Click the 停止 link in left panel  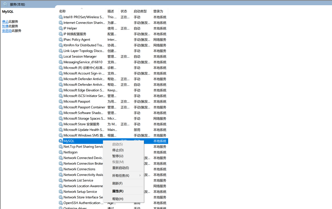point(5,22)
